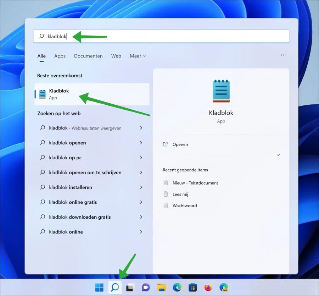Expand arrow for 'kladblok - Webresultaten weergeven'

pos(141,128)
